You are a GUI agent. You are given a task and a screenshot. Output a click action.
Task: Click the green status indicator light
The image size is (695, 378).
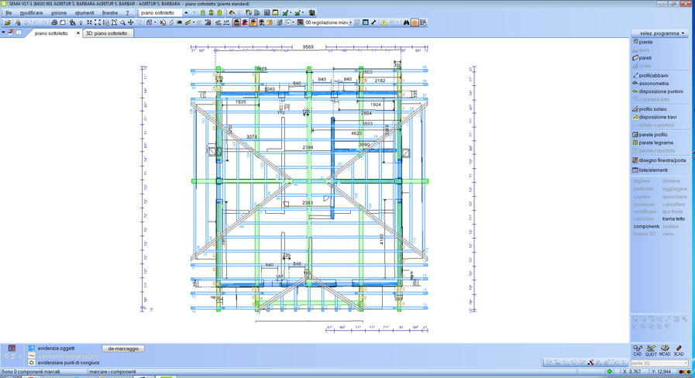pos(610,372)
